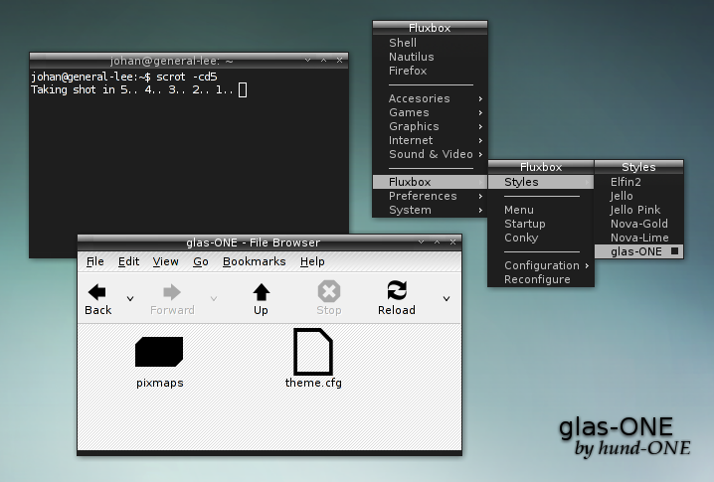Click the 'Taking shot in 5..' output line

(132, 89)
